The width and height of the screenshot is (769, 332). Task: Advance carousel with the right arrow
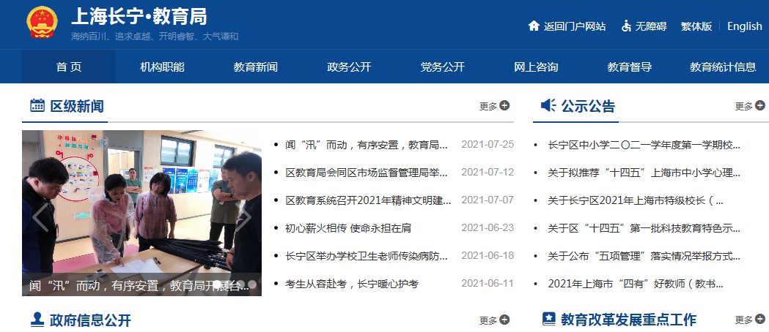click(x=244, y=216)
